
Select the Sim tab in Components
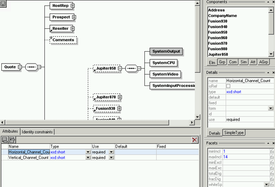coord(244,62)
